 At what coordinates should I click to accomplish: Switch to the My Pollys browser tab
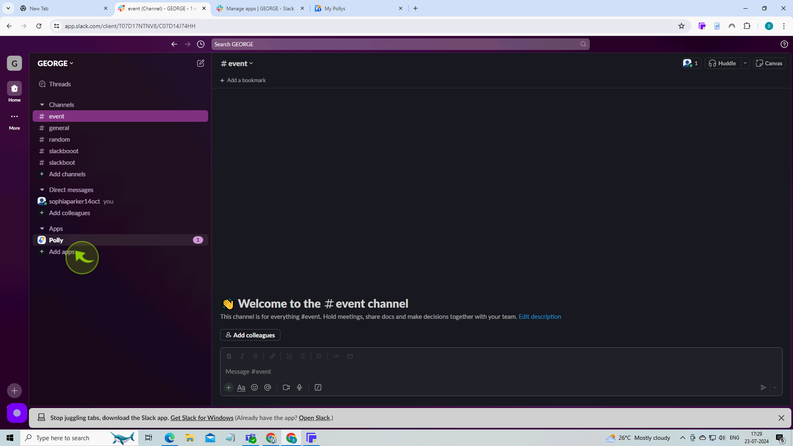(x=359, y=8)
